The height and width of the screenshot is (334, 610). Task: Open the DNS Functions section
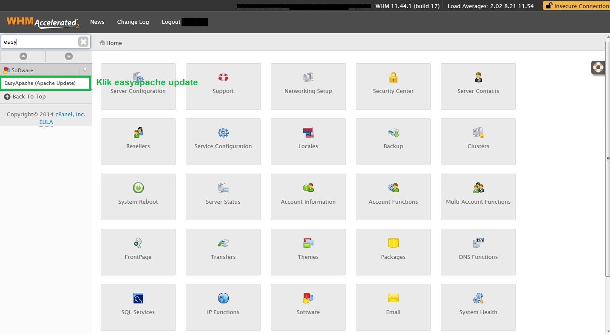pos(478,252)
